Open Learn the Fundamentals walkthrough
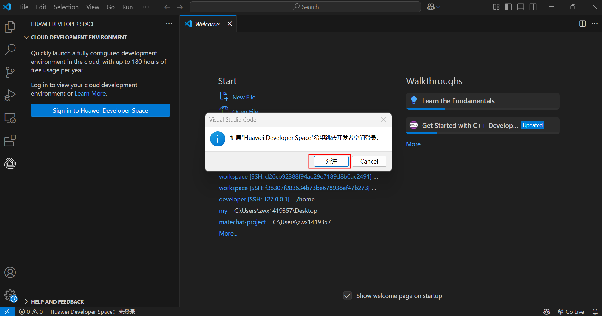The width and height of the screenshot is (602, 316). 483,101
